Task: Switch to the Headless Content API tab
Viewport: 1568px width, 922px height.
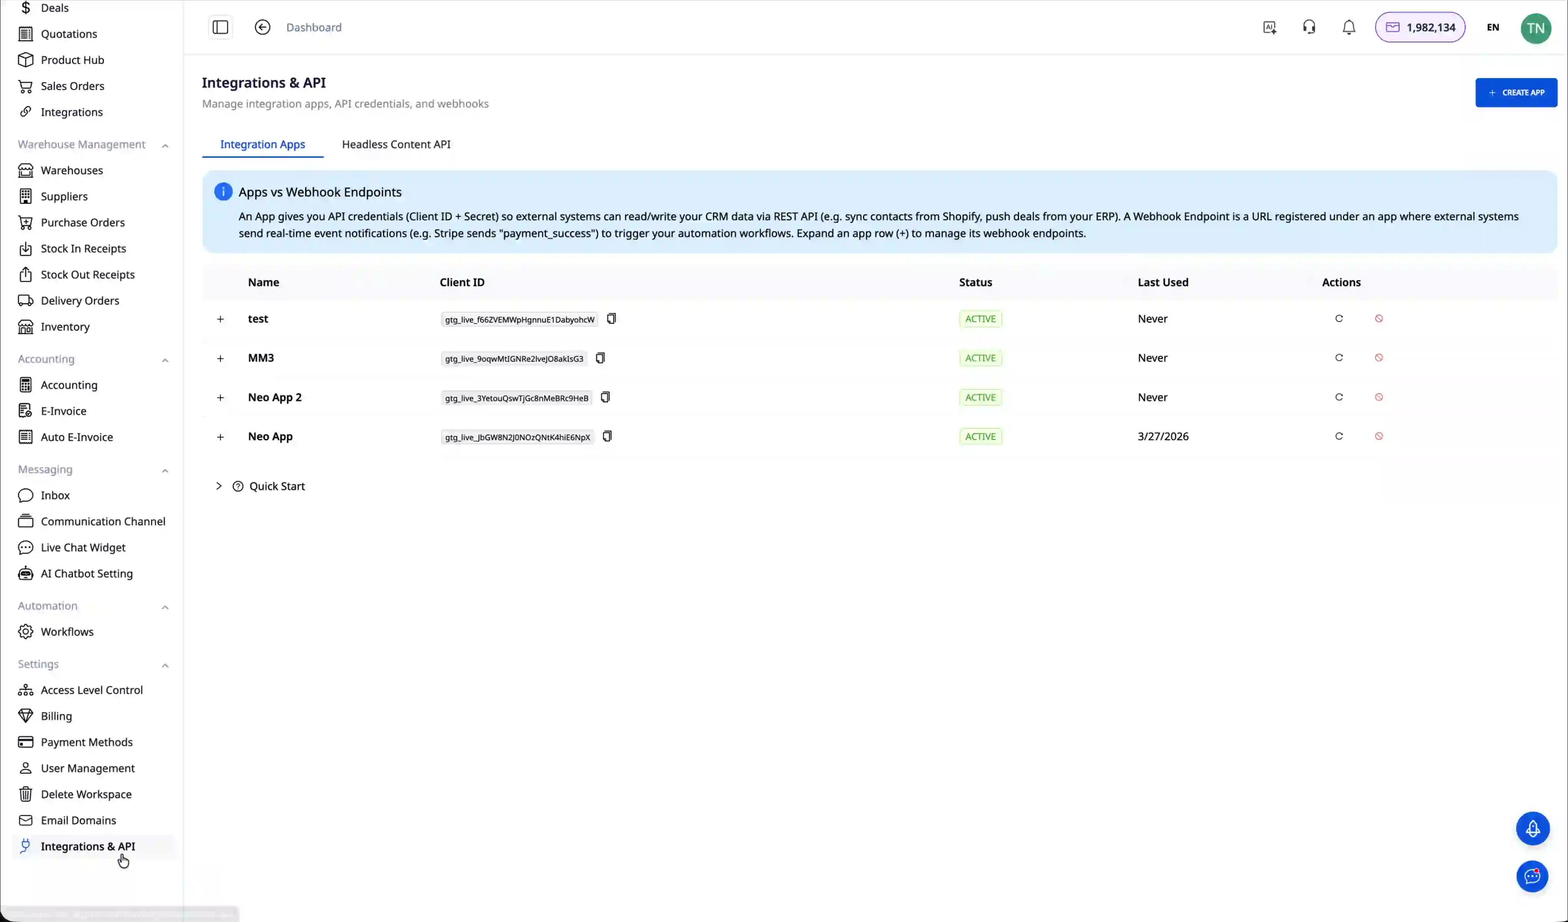Action: [x=396, y=144]
